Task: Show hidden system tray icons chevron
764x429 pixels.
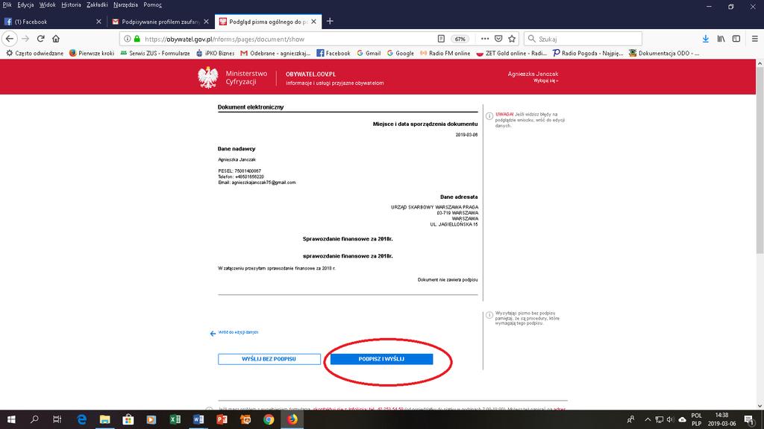Action: 648,419
